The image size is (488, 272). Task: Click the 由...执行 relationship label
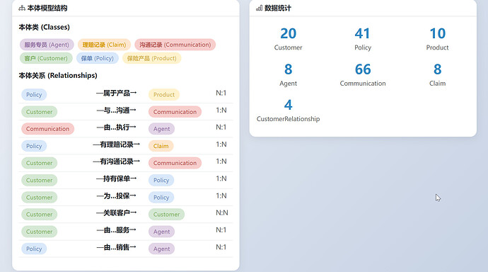click(116, 127)
